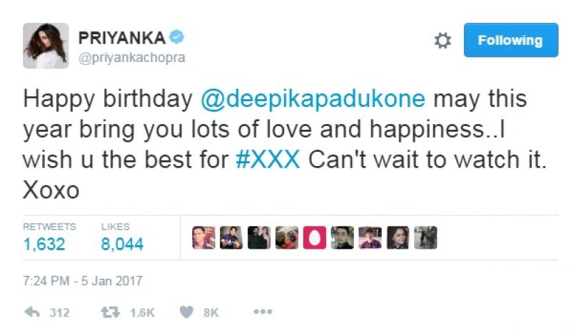Open the @deepikapadukone mention link
571x335 pixels.
(313, 99)
